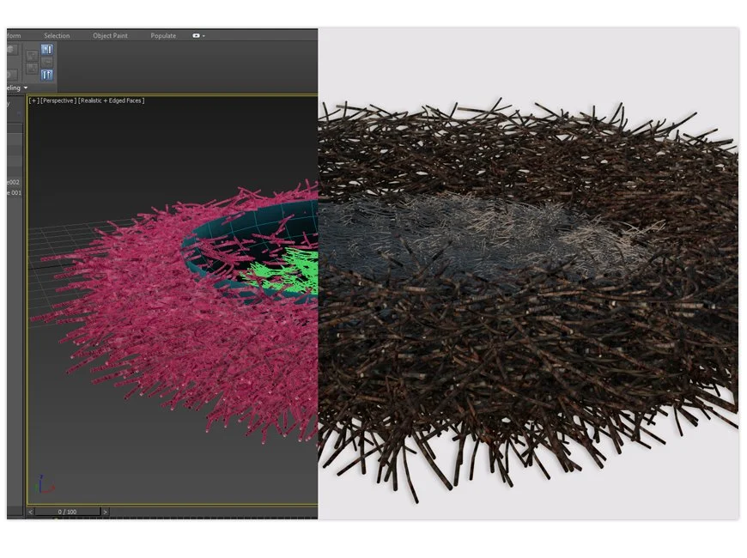
Task: Expand the Modeling panel dropdown arrow
Action: click(24, 88)
